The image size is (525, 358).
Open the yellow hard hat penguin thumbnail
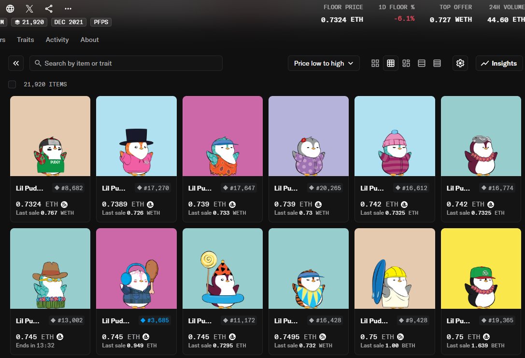395,269
